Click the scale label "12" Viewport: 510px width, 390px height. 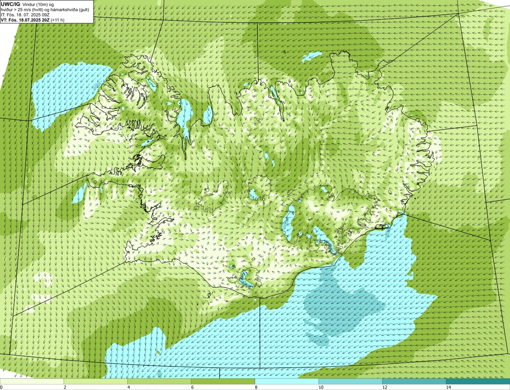point(384,387)
